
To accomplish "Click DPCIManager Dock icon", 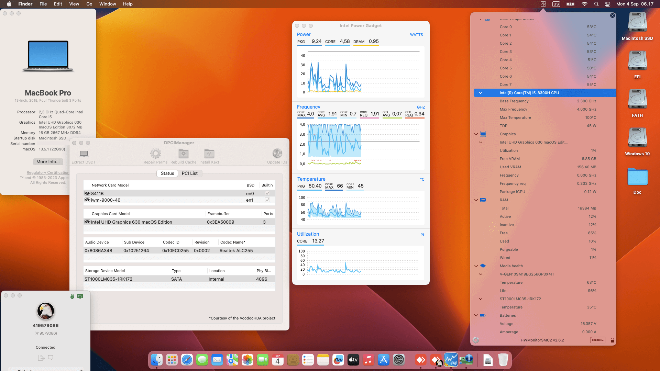I will point(466,360).
